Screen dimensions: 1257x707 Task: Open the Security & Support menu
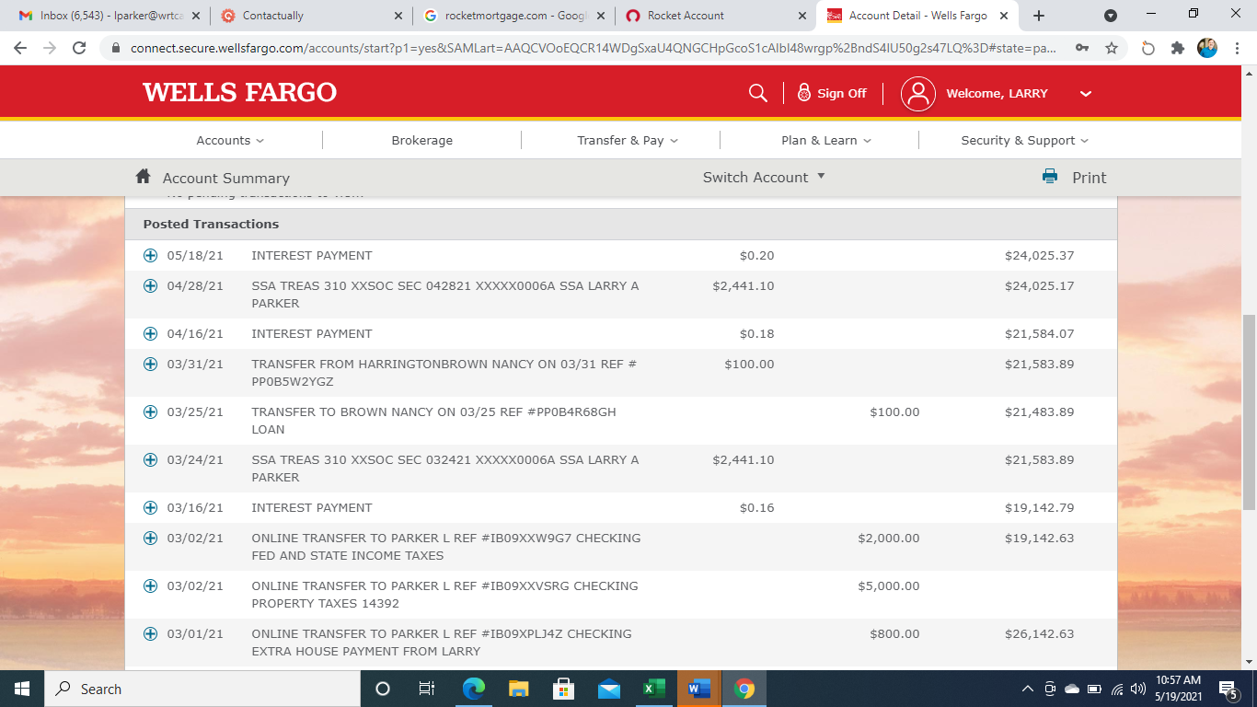click(1025, 140)
